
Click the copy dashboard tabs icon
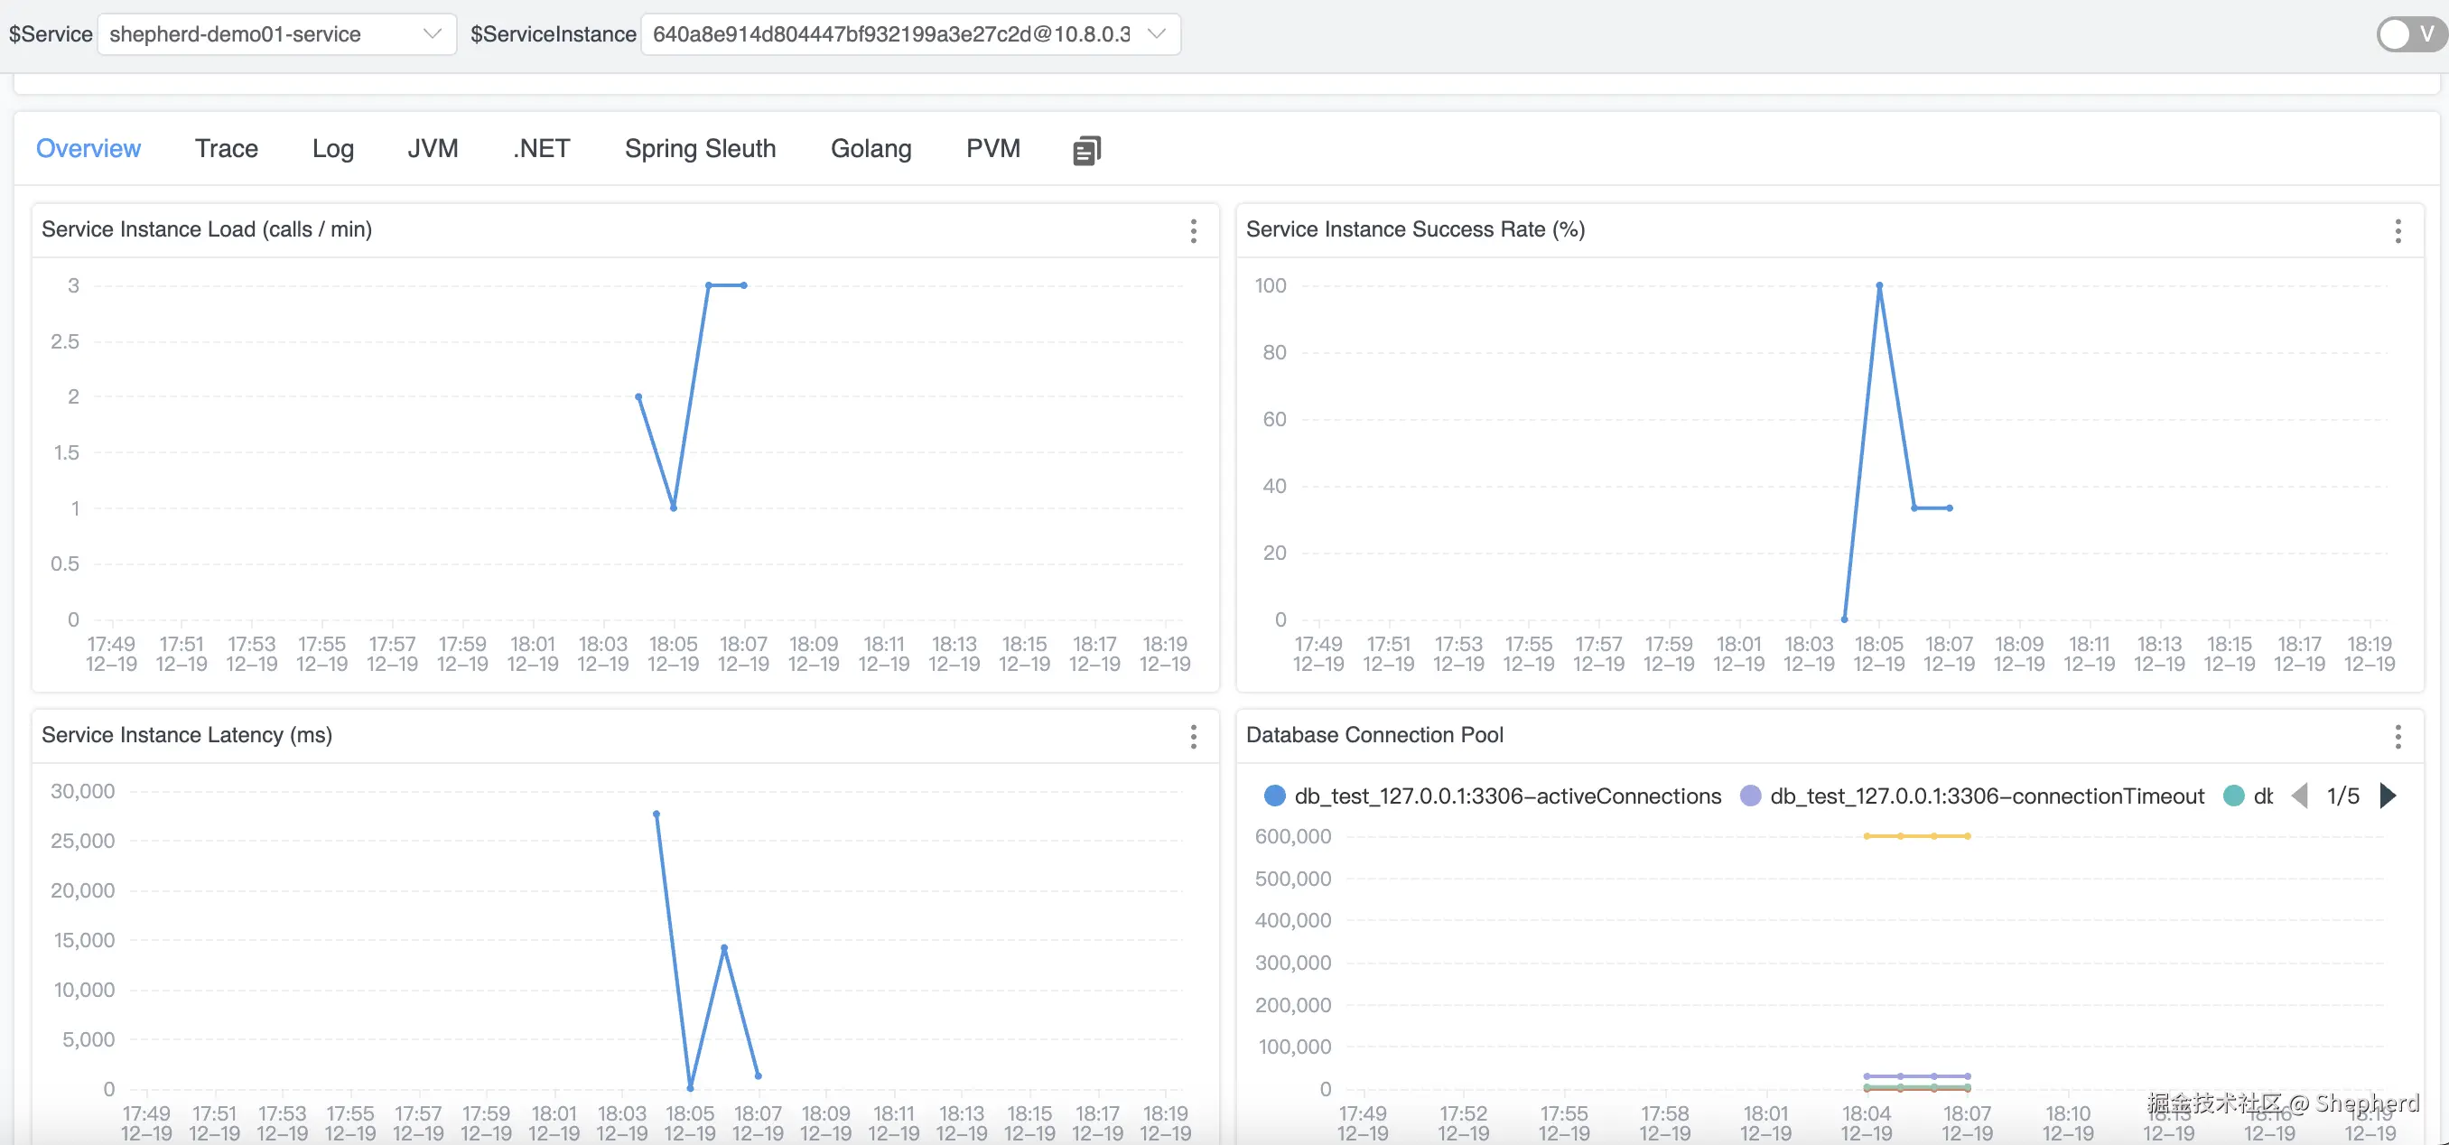[1085, 150]
